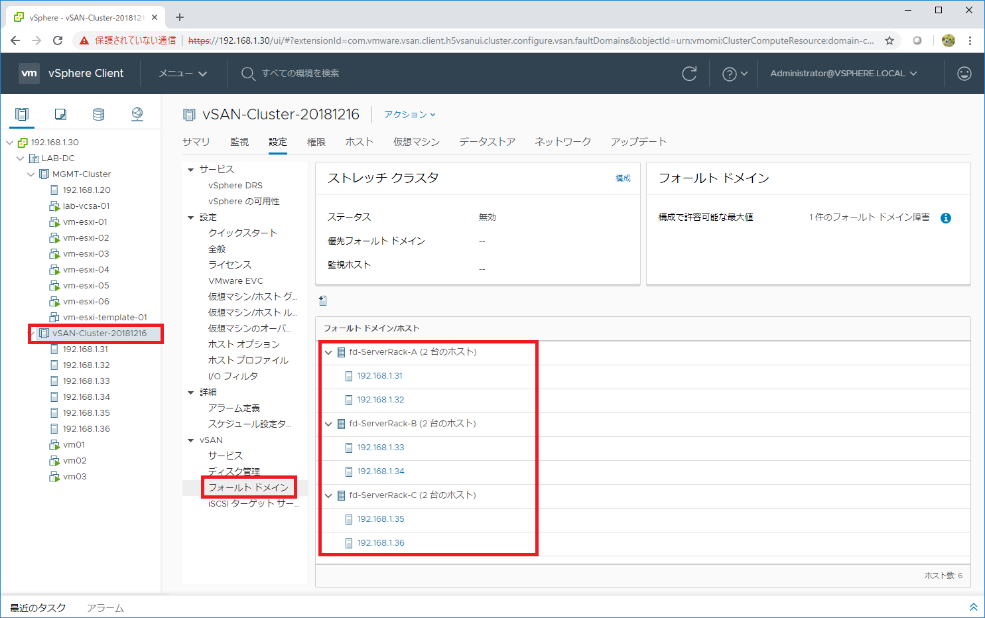The height and width of the screenshot is (618, 985).
Task: Collapse the vSAN settings section
Action: pos(191,440)
